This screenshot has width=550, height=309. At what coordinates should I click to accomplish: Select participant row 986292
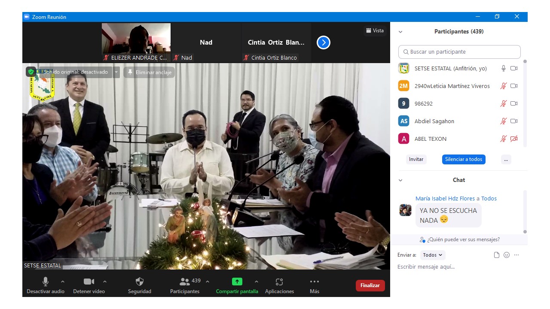pyautogui.click(x=458, y=103)
